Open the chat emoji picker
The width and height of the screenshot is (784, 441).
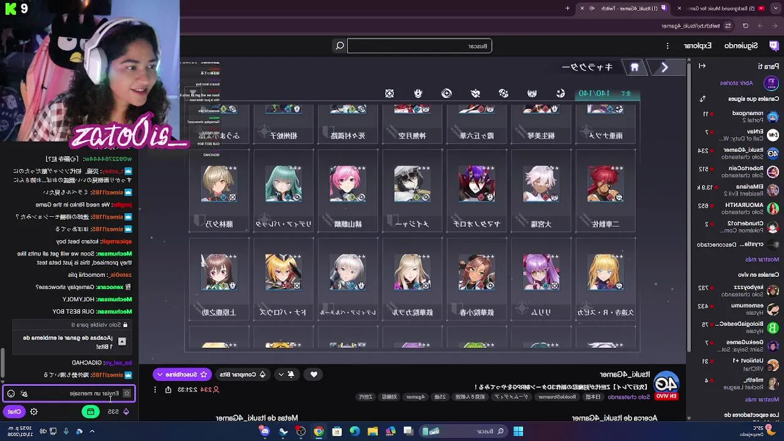tap(11, 393)
